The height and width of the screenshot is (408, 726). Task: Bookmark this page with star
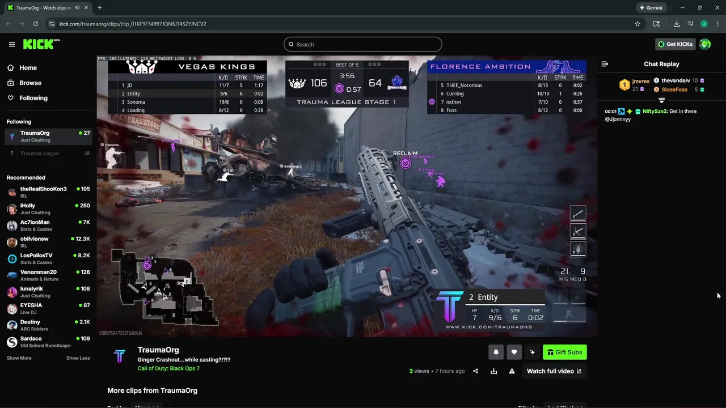(x=638, y=24)
